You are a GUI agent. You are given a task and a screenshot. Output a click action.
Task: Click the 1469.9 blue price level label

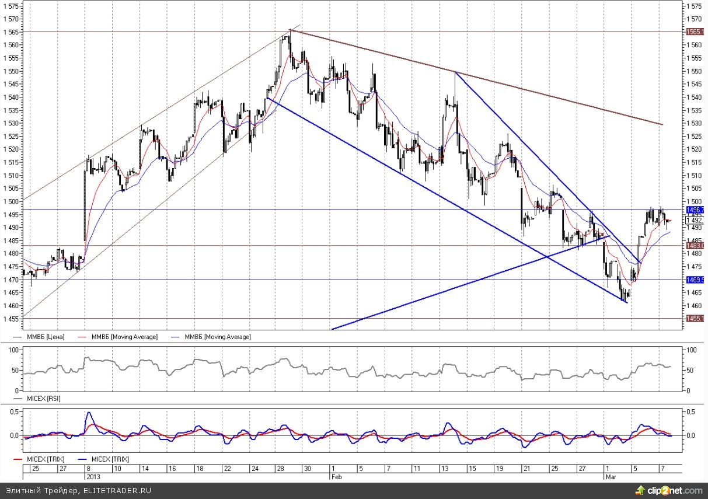[x=695, y=280]
